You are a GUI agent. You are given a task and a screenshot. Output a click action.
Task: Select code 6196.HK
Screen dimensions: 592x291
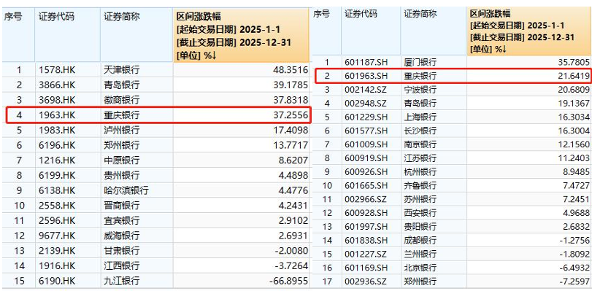tap(57, 145)
